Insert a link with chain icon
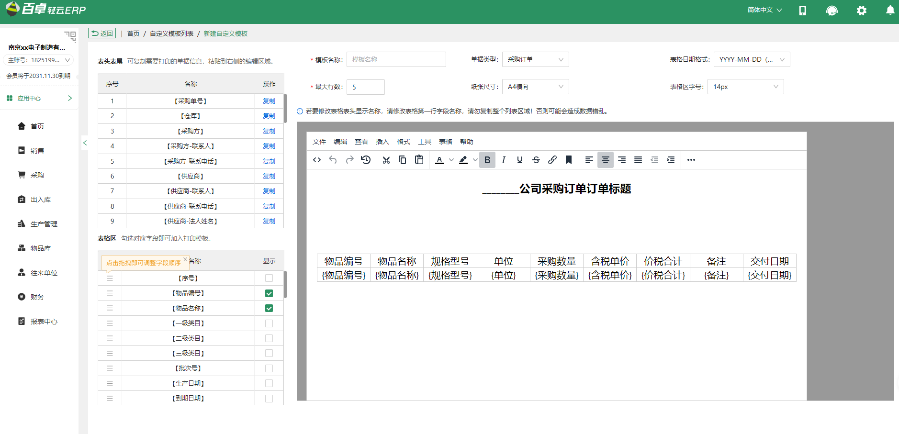This screenshot has width=899, height=434. pyautogui.click(x=552, y=160)
